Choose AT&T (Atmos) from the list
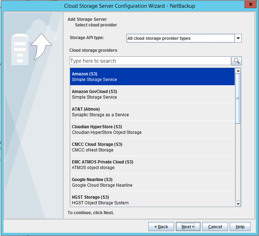The image size is (259, 236). click(152, 112)
